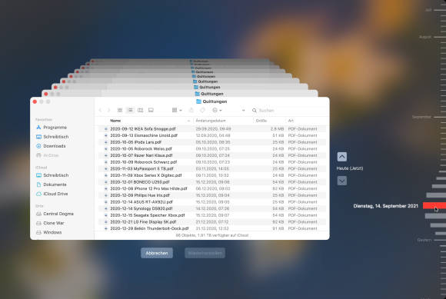Click the PDF icon of Roborock Schwarz

pos(106,162)
